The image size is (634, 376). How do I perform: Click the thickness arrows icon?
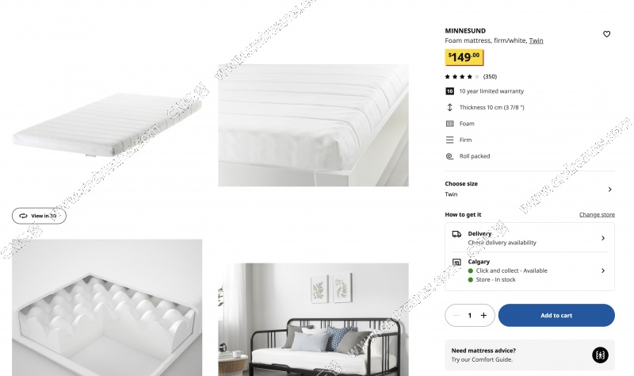(x=449, y=107)
